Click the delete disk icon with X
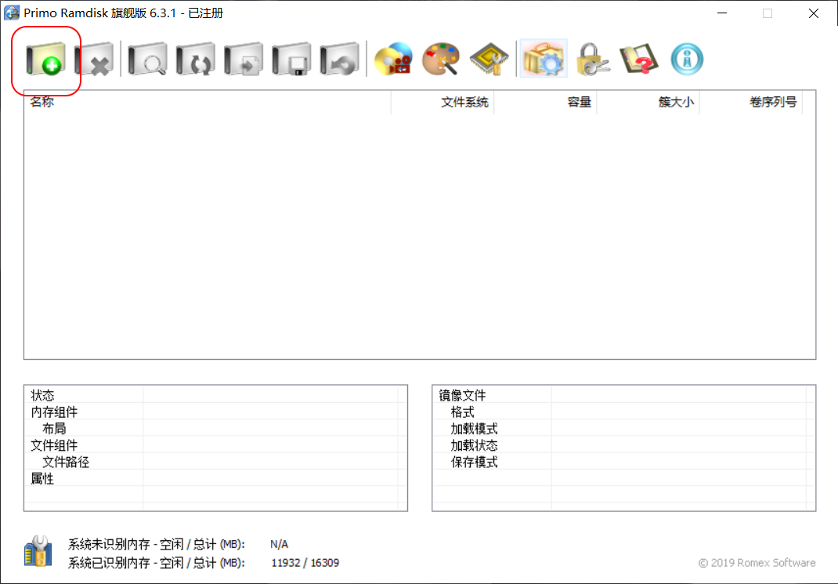Viewport: 838px width, 584px height. (x=94, y=58)
